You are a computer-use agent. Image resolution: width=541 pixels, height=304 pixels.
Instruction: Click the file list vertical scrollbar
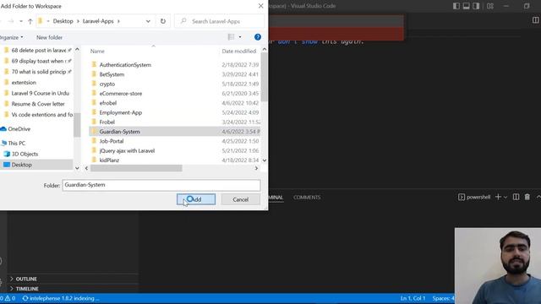(265, 78)
